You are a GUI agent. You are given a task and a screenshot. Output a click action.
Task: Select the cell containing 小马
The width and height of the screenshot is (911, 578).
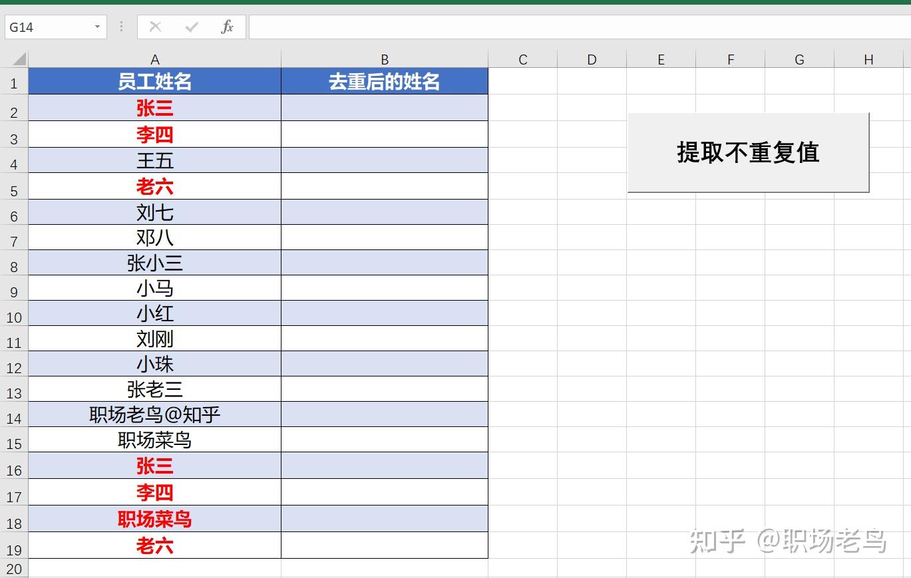tap(154, 288)
